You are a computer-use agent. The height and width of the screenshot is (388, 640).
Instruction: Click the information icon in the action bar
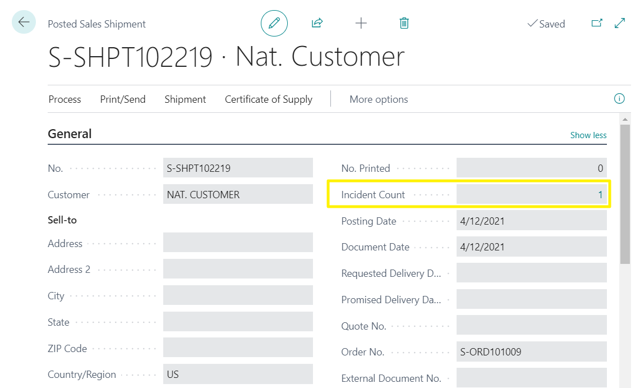tap(619, 99)
